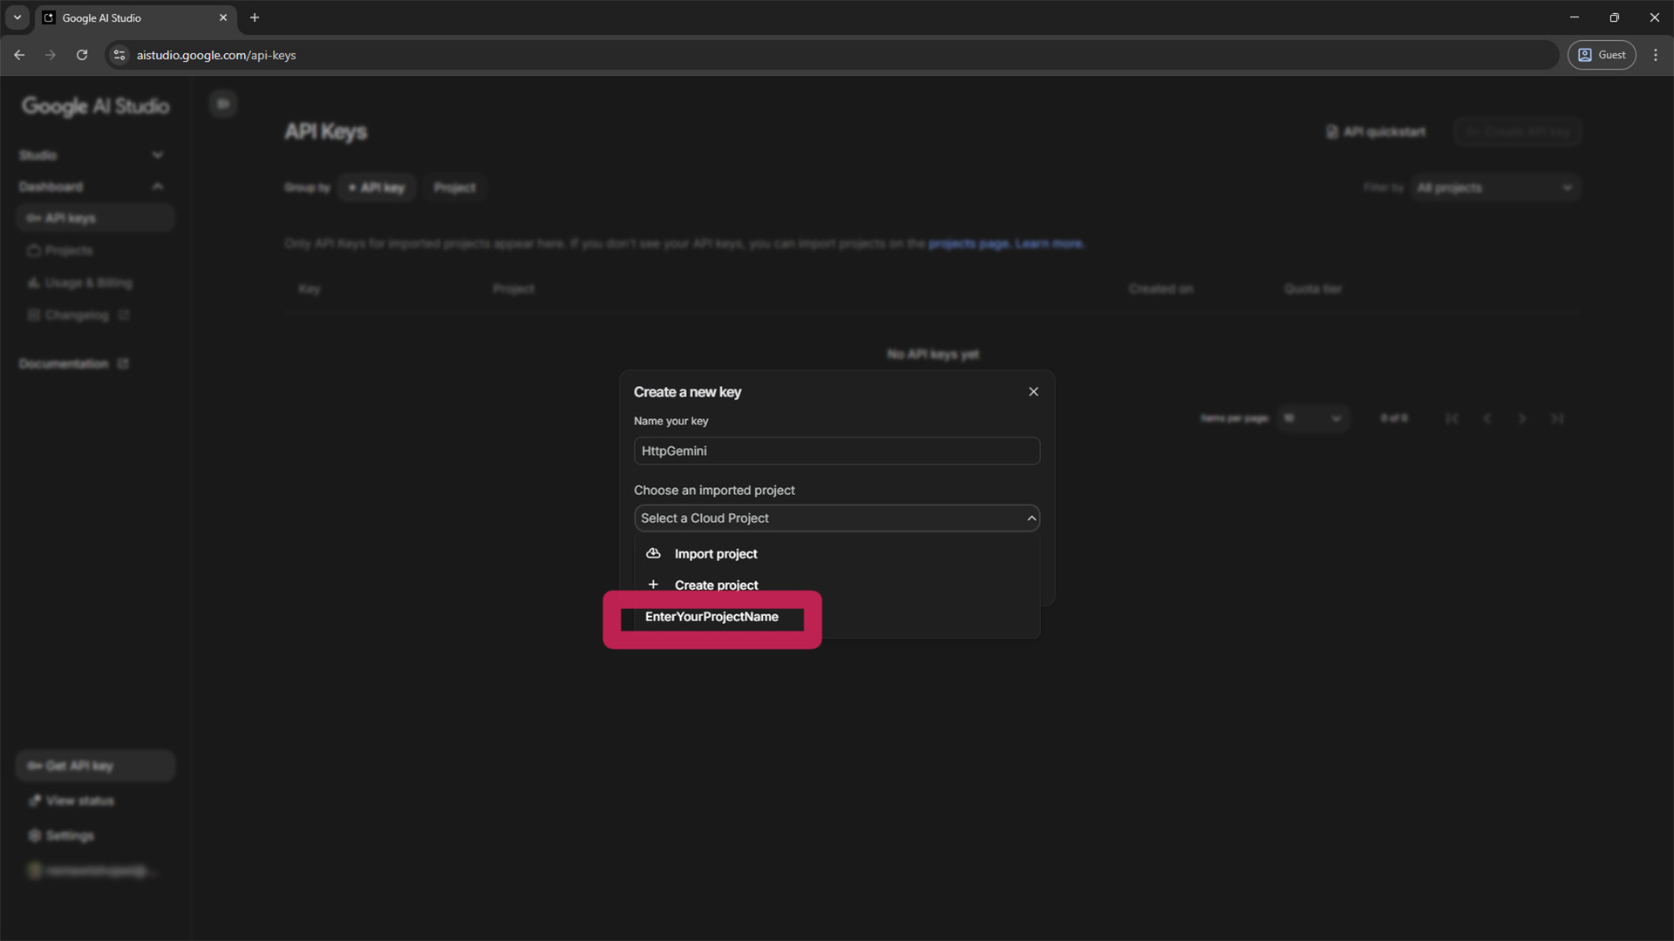Click the Google AI Studio logo
1674x941 pixels.
click(x=95, y=106)
